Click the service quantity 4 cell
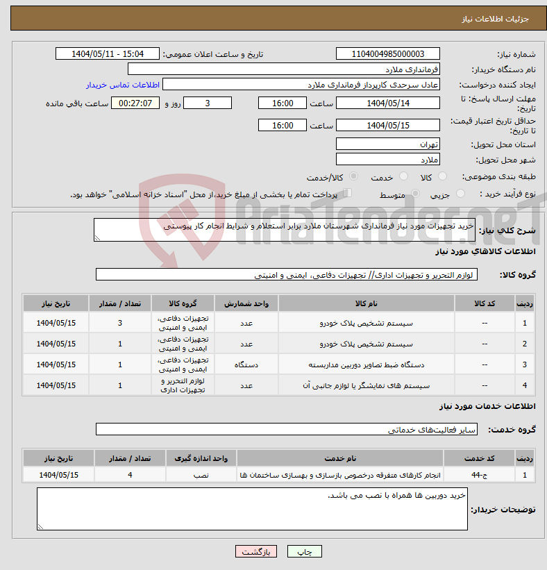The height and width of the screenshot is (570, 547). coord(130,475)
